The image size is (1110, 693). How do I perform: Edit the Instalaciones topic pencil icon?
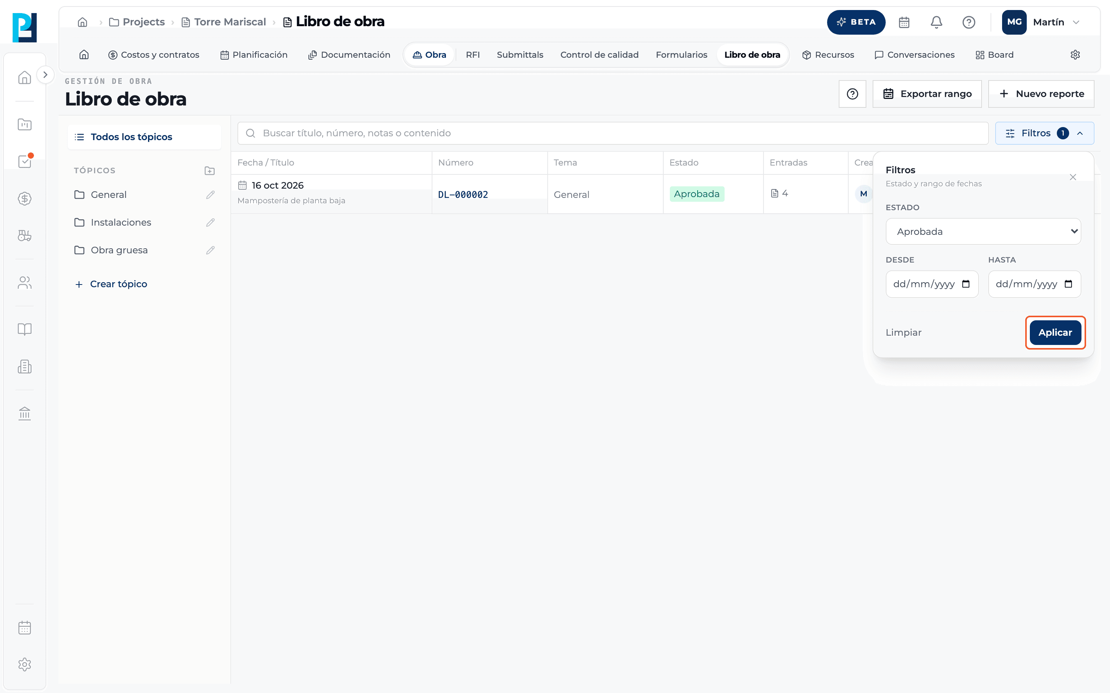(x=210, y=222)
